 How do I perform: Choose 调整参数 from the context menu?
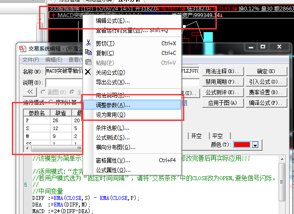(113, 105)
